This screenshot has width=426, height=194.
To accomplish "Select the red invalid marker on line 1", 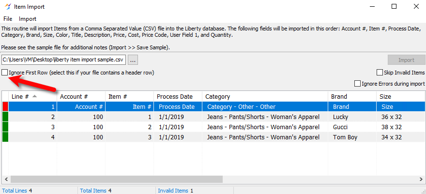I will tap(5, 106).
